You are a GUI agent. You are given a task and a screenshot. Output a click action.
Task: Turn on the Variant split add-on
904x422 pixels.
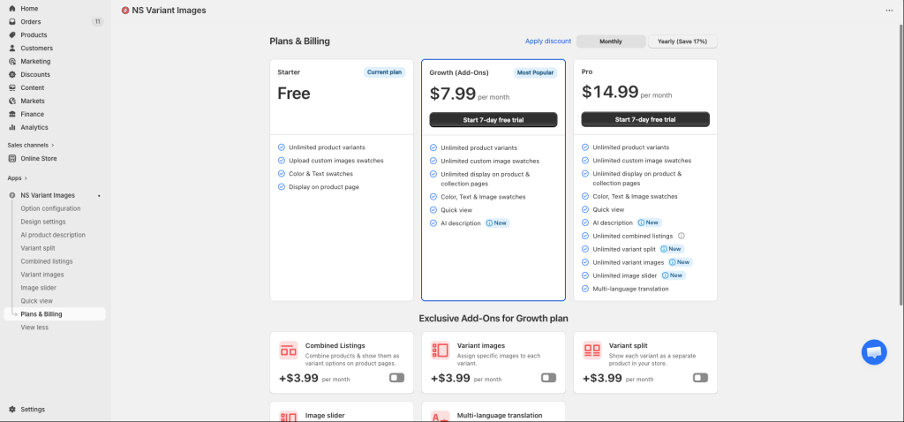(x=700, y=378)
